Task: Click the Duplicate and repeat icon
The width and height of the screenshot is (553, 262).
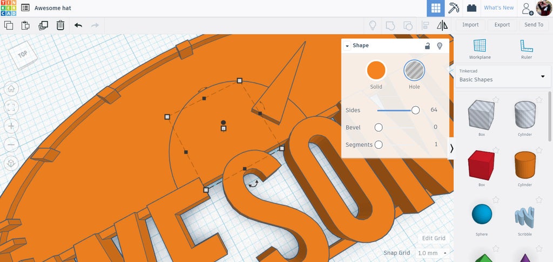Action: (43, 25)
